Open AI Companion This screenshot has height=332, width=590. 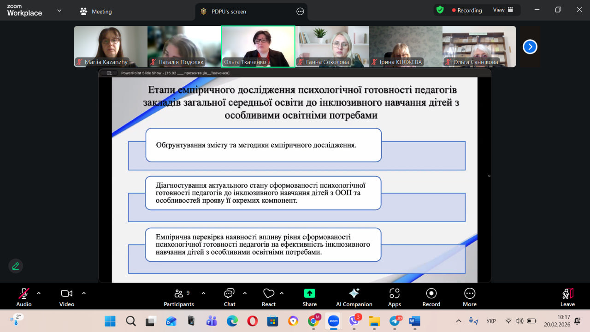354,297
